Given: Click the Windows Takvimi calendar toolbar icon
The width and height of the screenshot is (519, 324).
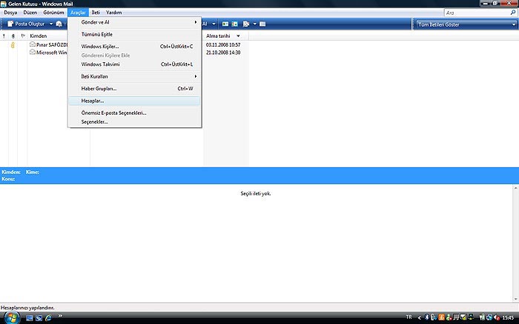Looking at the screenshot, I should tap(234, 24).
